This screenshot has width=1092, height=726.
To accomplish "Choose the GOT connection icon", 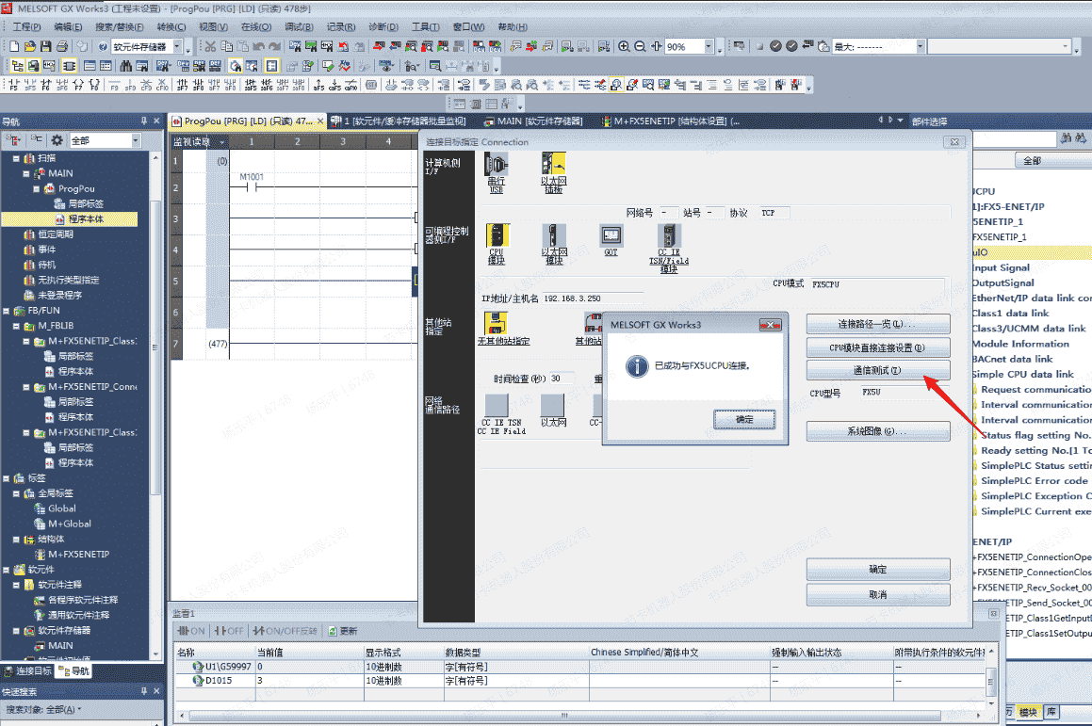I will point(611,235).
